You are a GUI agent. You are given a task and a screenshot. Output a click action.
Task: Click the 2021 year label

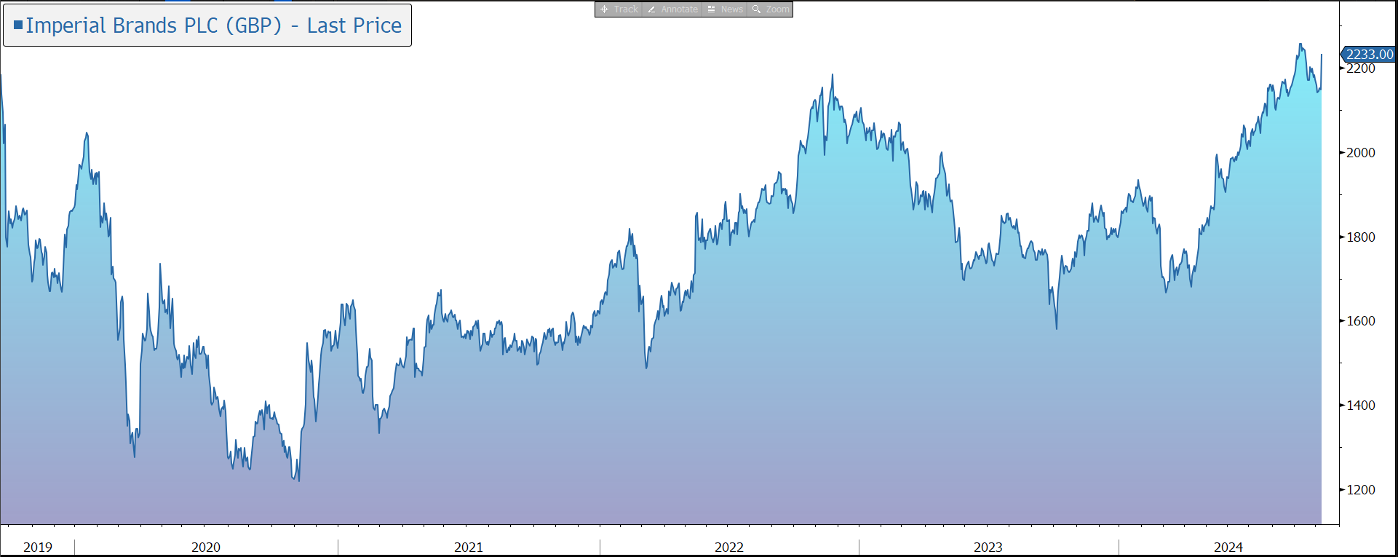tap(469, 548)
